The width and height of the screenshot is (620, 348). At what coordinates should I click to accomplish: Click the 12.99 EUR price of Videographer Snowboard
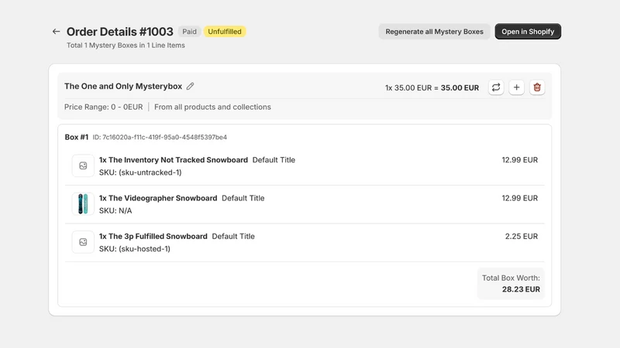(x=519, y=198)
